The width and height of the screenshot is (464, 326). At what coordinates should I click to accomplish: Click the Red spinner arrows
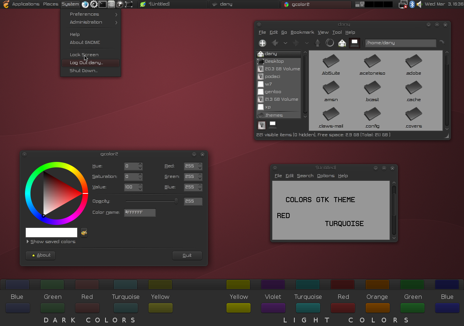pos(200,166)
